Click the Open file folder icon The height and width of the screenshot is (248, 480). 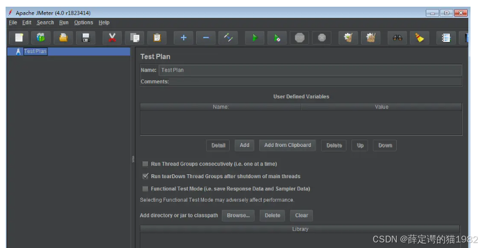point(63,37)
